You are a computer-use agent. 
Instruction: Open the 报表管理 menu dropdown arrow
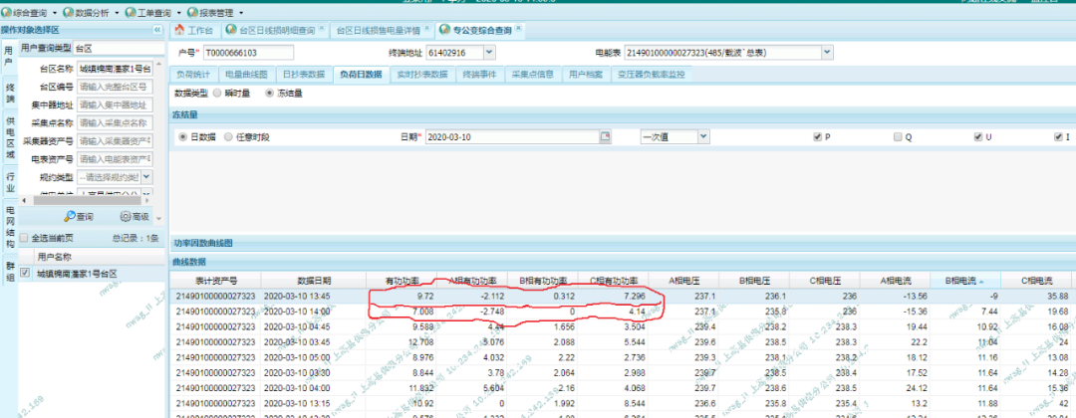click(x=241, y=13)
